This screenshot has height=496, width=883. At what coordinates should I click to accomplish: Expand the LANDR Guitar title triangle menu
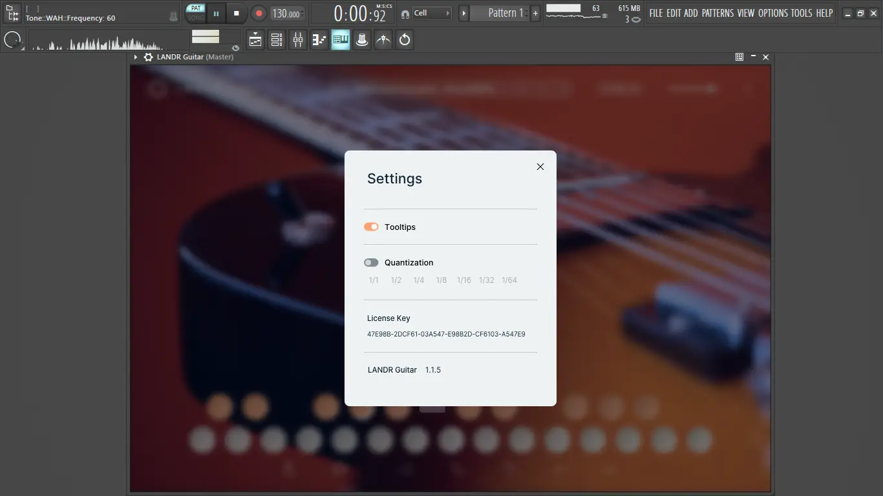point(136,57)
